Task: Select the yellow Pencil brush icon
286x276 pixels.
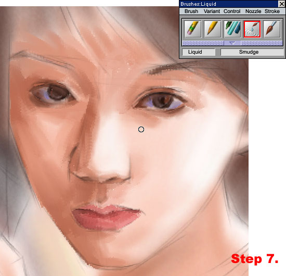Action: [213, 29]
